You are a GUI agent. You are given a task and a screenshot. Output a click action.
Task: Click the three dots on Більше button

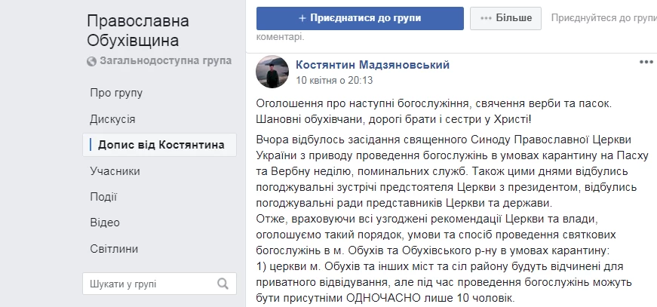tap(486, 19)
